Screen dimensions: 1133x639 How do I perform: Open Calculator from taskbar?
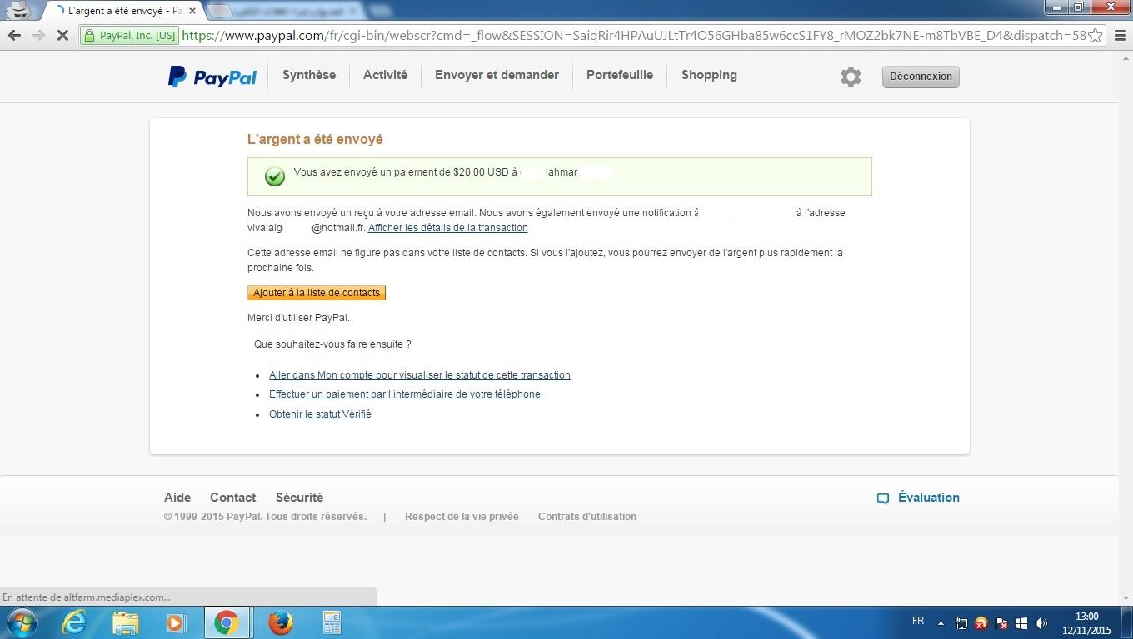click(x=332, y=622)
